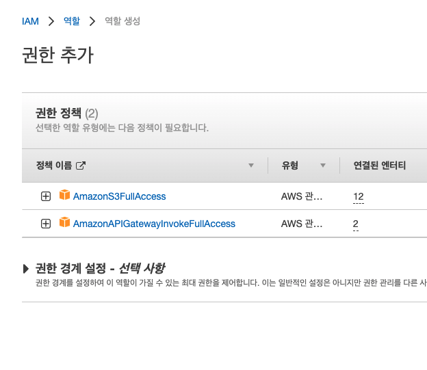
Task: Open the AmazonAPIGatewayInvokeFullAccess policy link
Action: [x=154, y=224]
